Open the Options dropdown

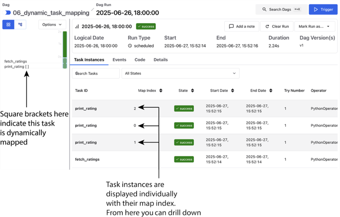click(x=52, y=24)
